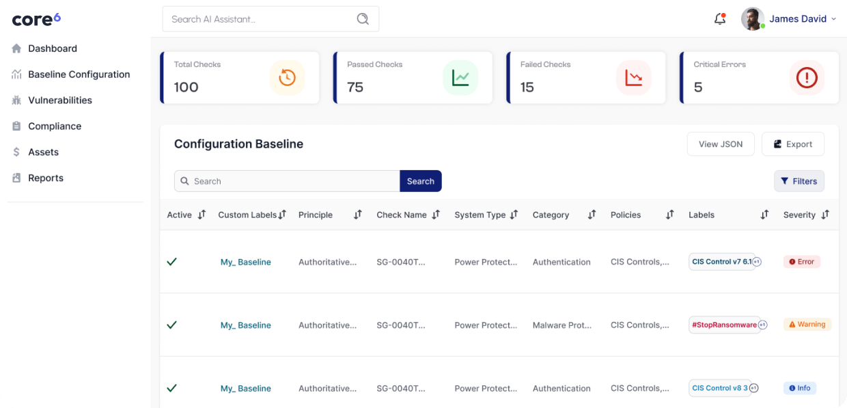Screen dimensions: 847x408
Task: Toggle Active checkmark in second baseline row
Action: 172,325
